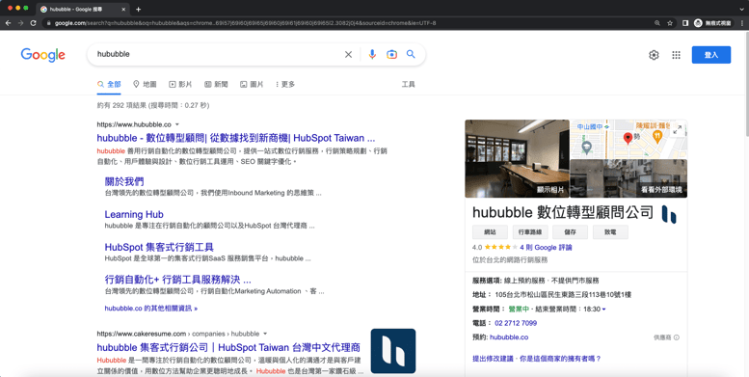Switch to 圖片 images tab

point(252,84)
